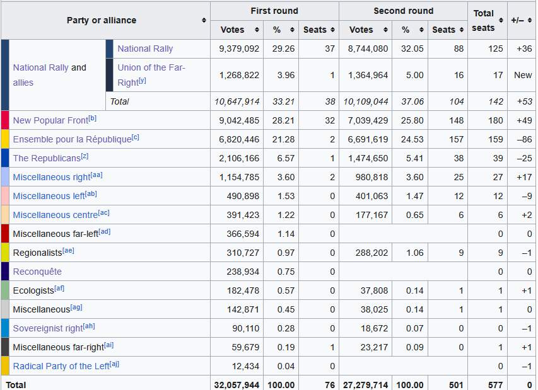Open footnote [b] after New Popular Front
The height and width of the screenshot is (390, 538).
point(92,118)
